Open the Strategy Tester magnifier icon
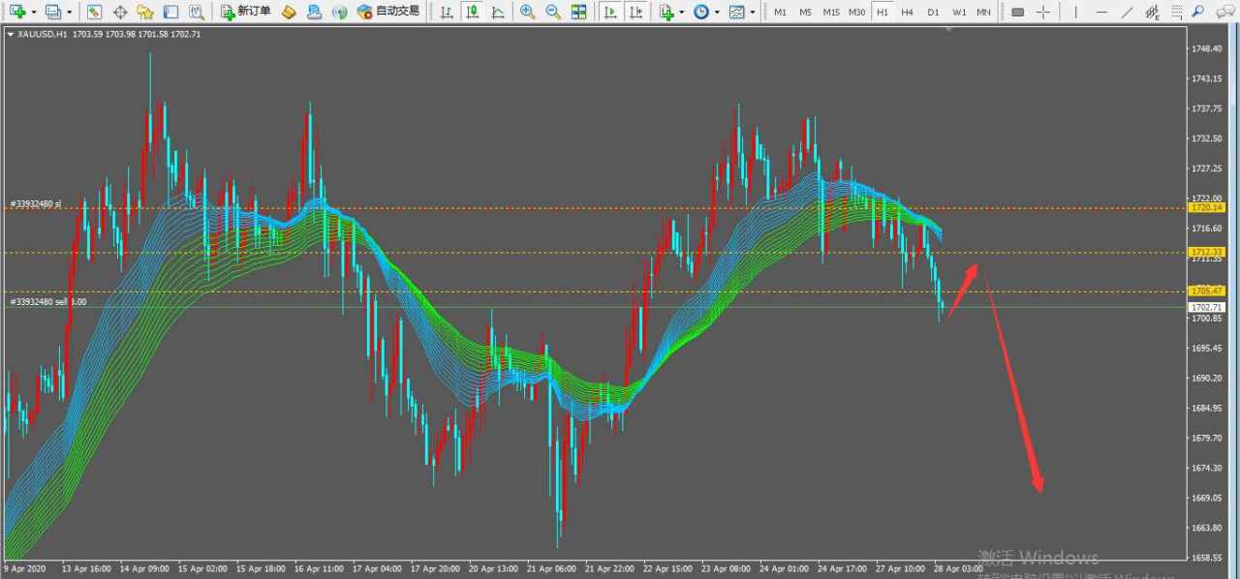Image resolution: width=1240 pixels, height=579 pixels. 196,12
